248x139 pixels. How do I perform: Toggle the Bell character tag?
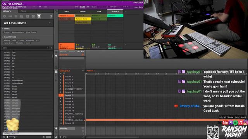[x=14, y=41]
